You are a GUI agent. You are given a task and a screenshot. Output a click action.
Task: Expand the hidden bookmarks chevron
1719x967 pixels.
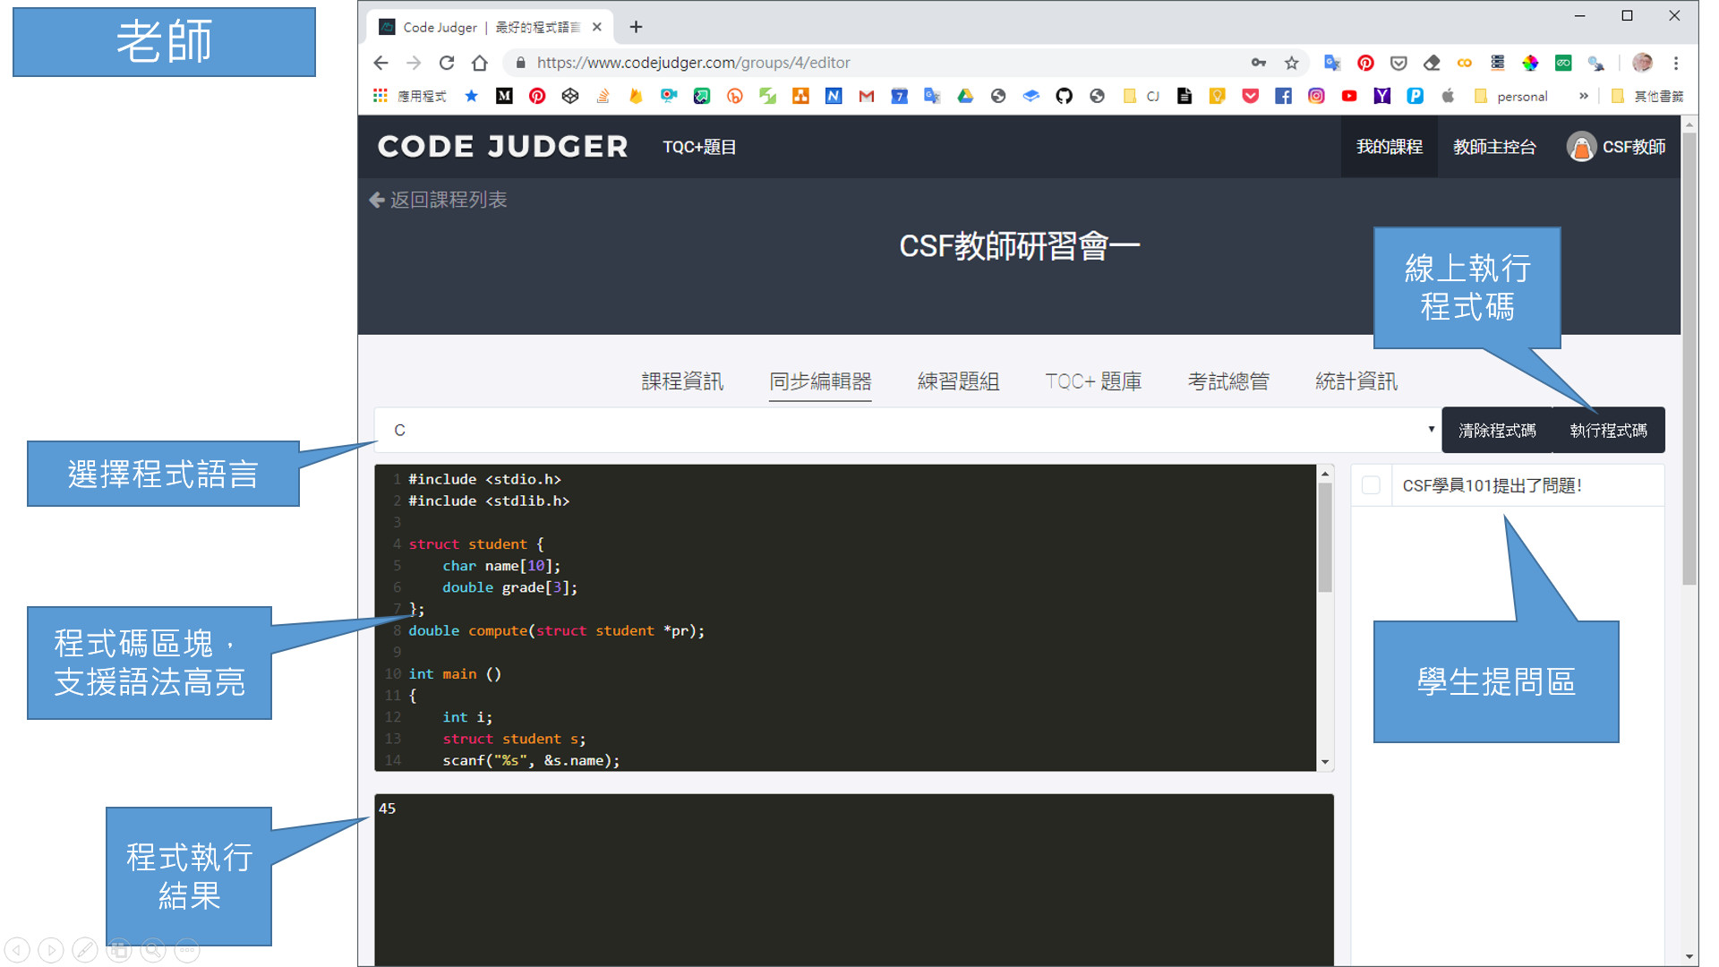point(1584,96)
